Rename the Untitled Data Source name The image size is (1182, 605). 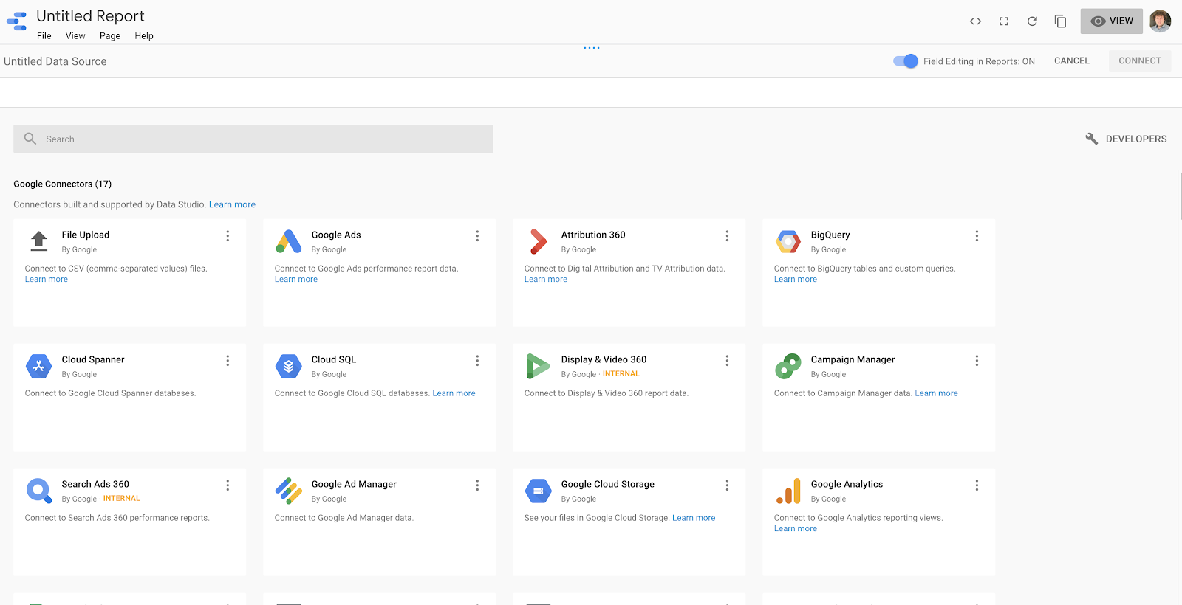point(55,61)
